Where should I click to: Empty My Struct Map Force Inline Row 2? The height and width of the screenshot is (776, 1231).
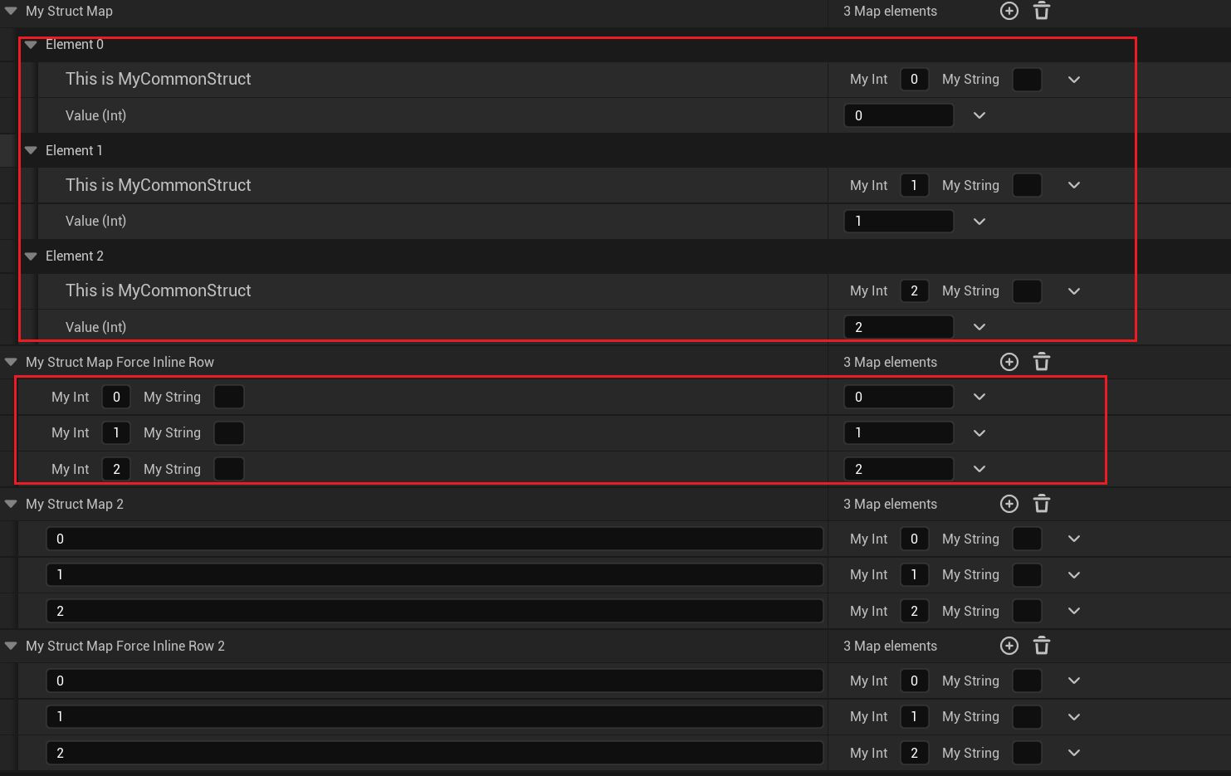point(1042,646)
